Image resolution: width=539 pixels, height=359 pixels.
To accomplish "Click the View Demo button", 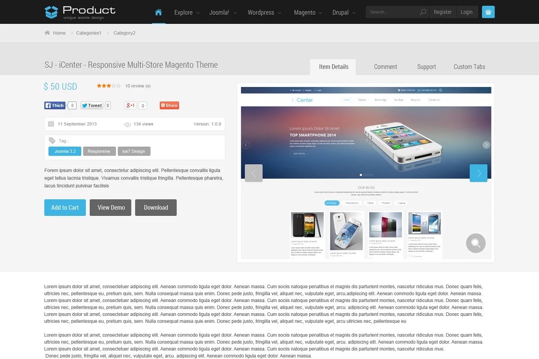I will click(110, 208).
